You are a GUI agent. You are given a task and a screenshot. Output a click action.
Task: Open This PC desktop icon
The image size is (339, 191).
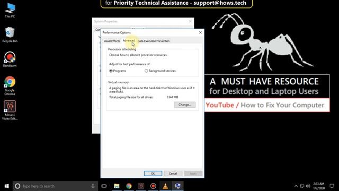[x=10, y=10]
